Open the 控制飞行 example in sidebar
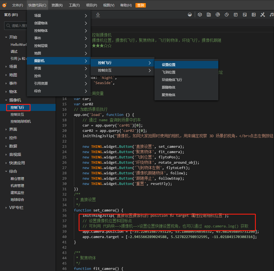The image size is (274, 271). coord(28,108)
